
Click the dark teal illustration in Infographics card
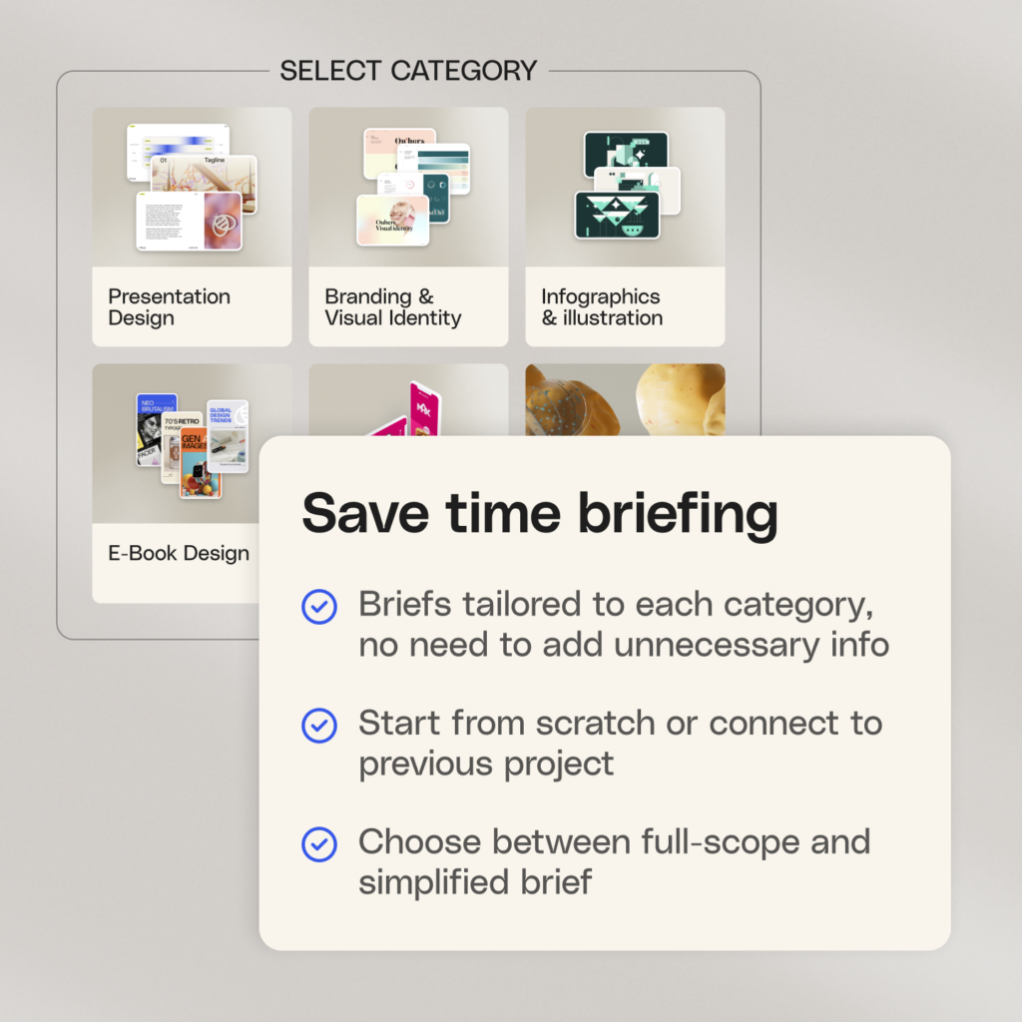point(627,186)
